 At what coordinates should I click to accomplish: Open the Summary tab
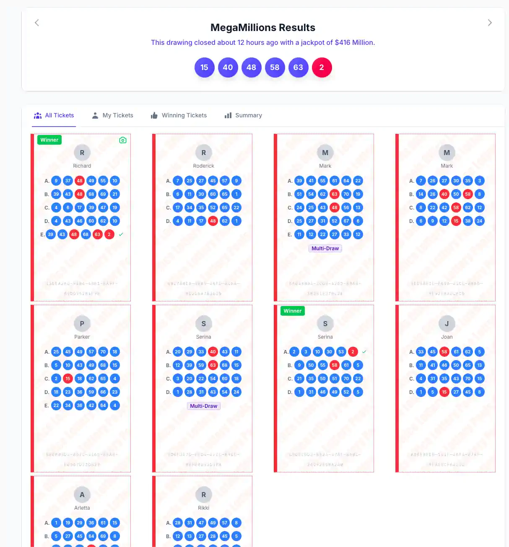(x=243, y=115)
